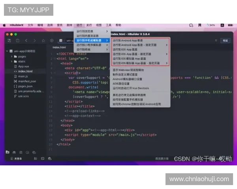Expand the static folder in project tree

[x=11, y=61]
